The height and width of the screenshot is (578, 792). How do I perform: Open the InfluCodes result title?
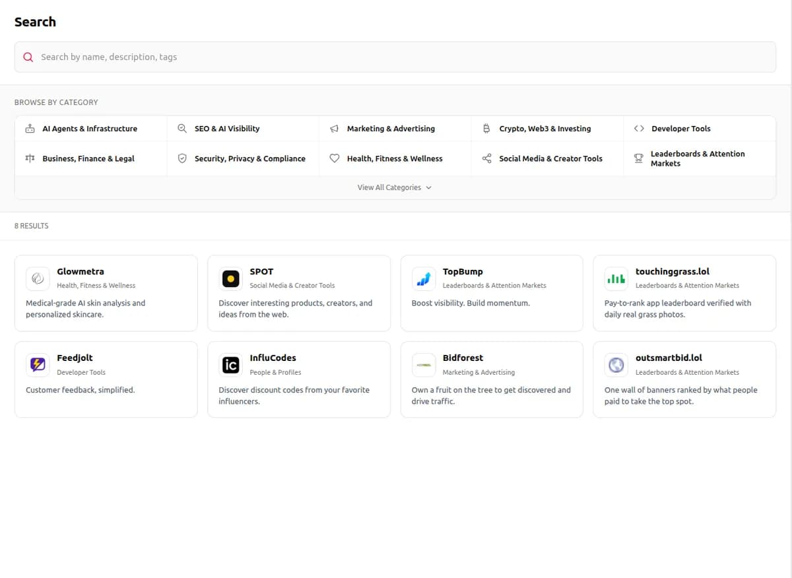click(x=273, y=358)
